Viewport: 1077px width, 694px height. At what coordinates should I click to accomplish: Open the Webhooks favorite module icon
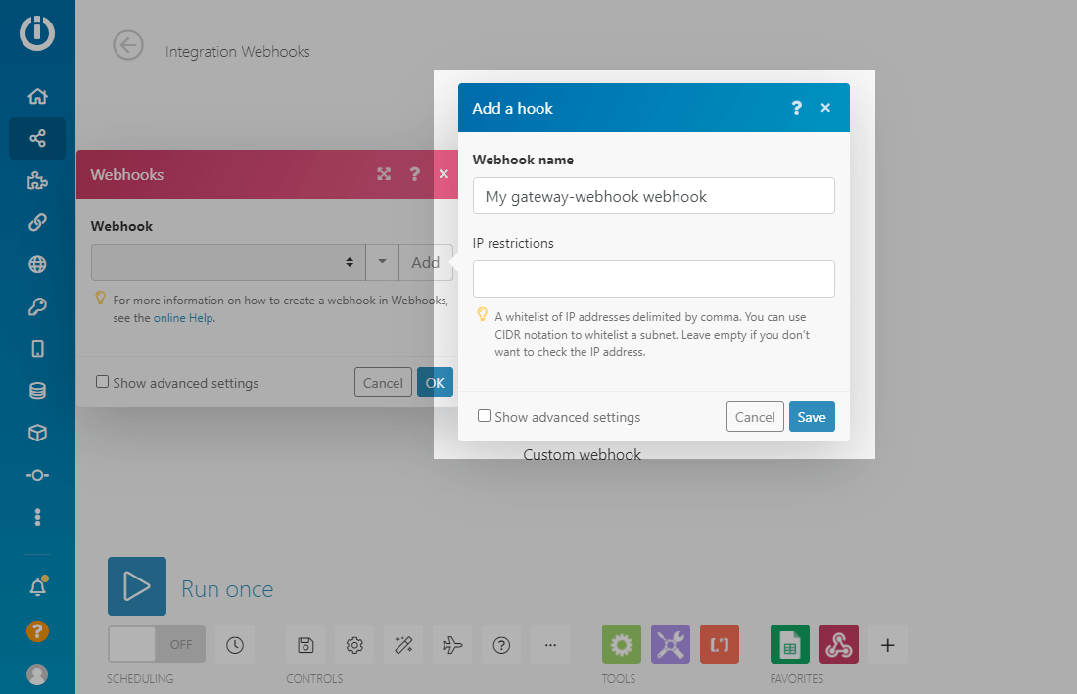tap(838, 644)
